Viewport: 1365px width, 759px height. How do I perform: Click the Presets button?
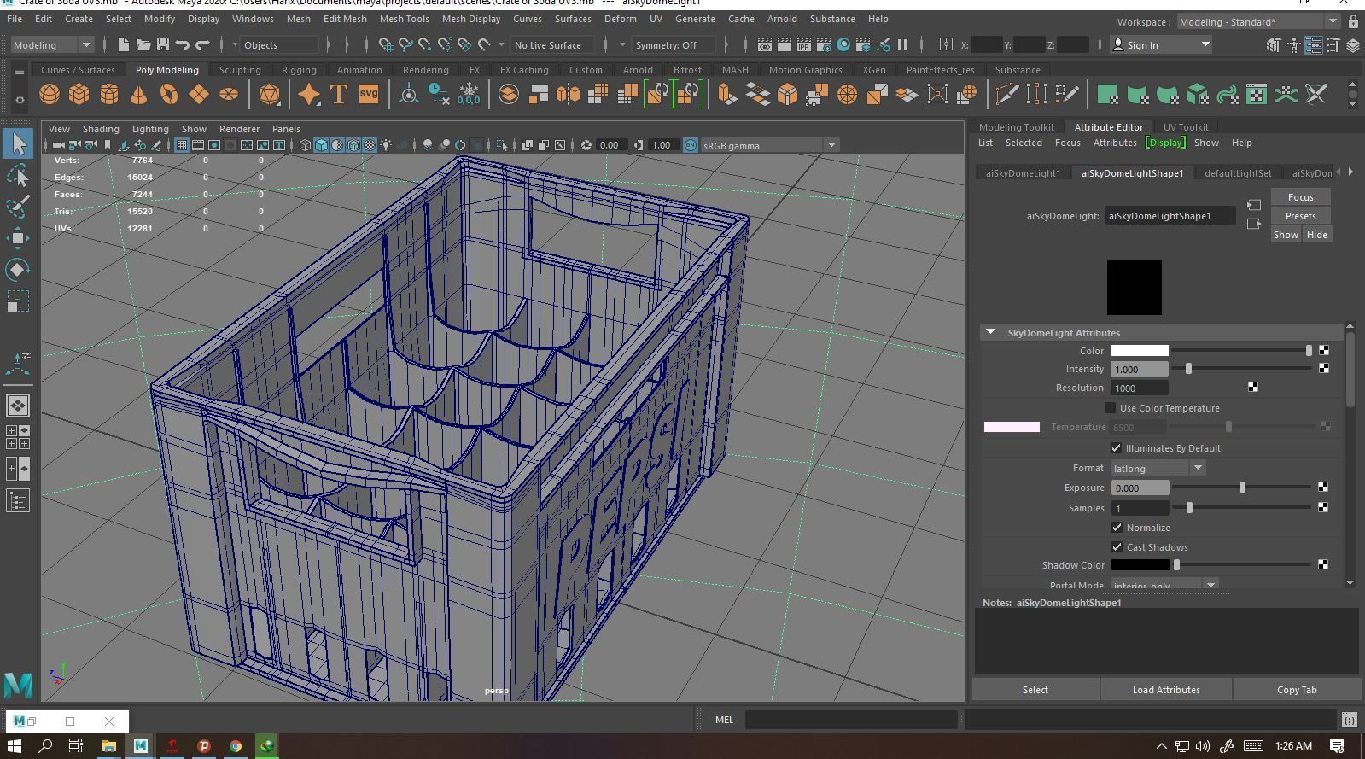point(1300,216)
